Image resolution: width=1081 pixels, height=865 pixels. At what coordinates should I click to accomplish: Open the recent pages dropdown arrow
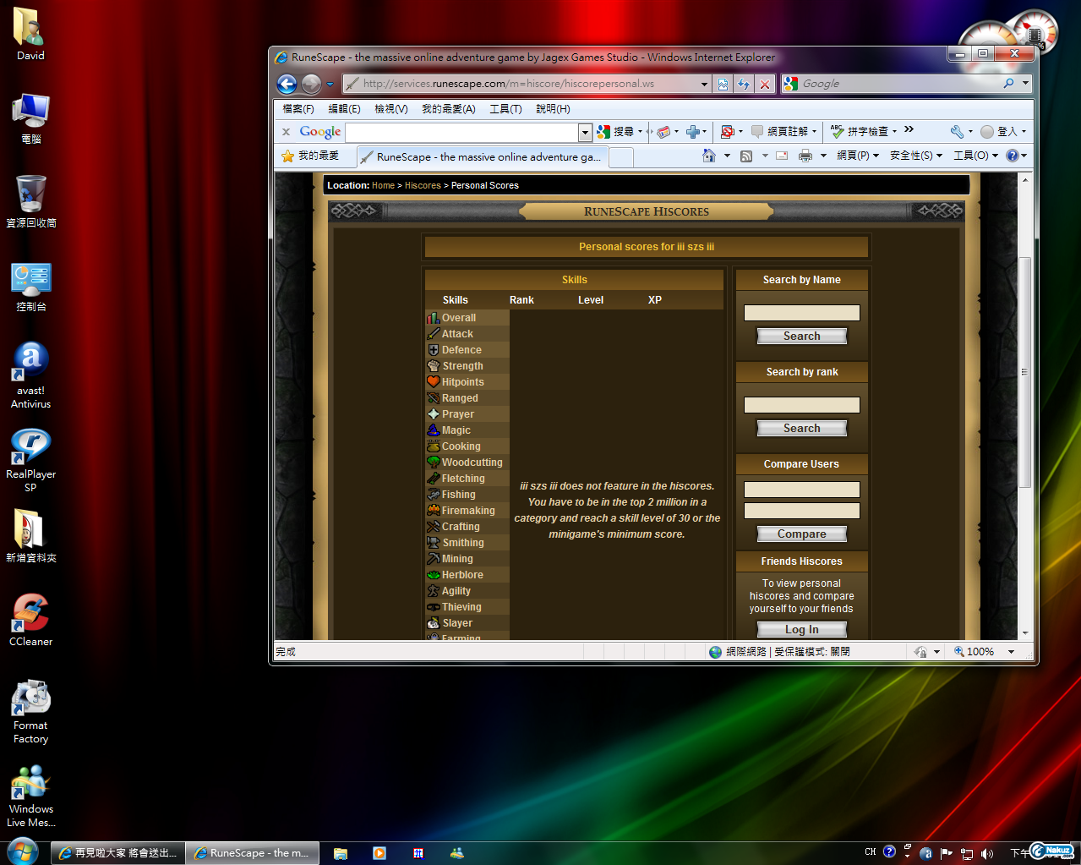tap(330, 85)
